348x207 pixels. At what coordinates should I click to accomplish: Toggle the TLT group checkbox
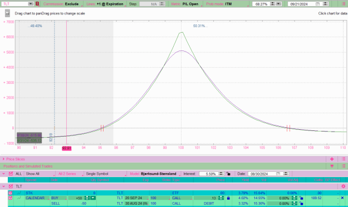11,186
